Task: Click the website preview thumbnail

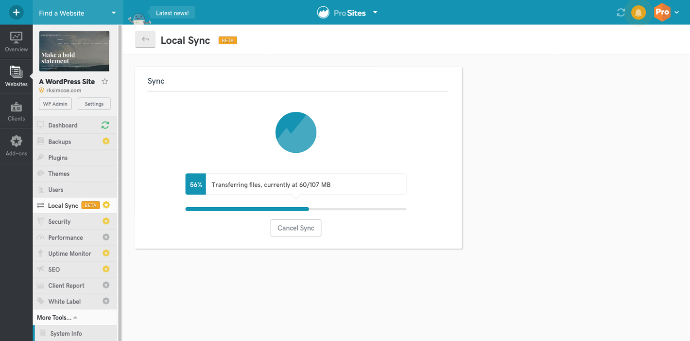Action: [x=74, y=51]
